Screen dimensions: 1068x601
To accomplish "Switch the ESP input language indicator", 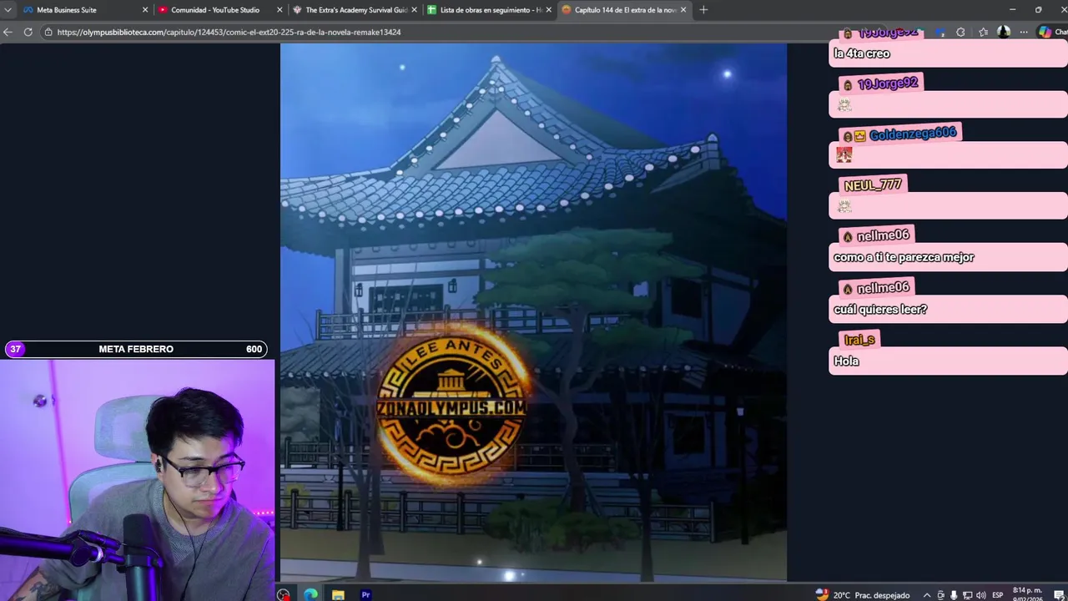I will [998, 595].
